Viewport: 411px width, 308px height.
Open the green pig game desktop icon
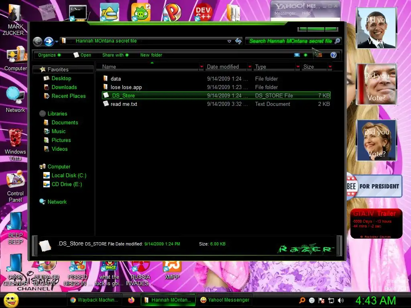[141, 12]
